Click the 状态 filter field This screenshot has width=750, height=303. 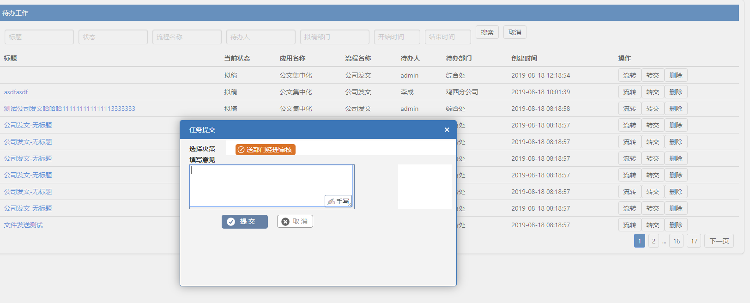[x=113, y=37]
